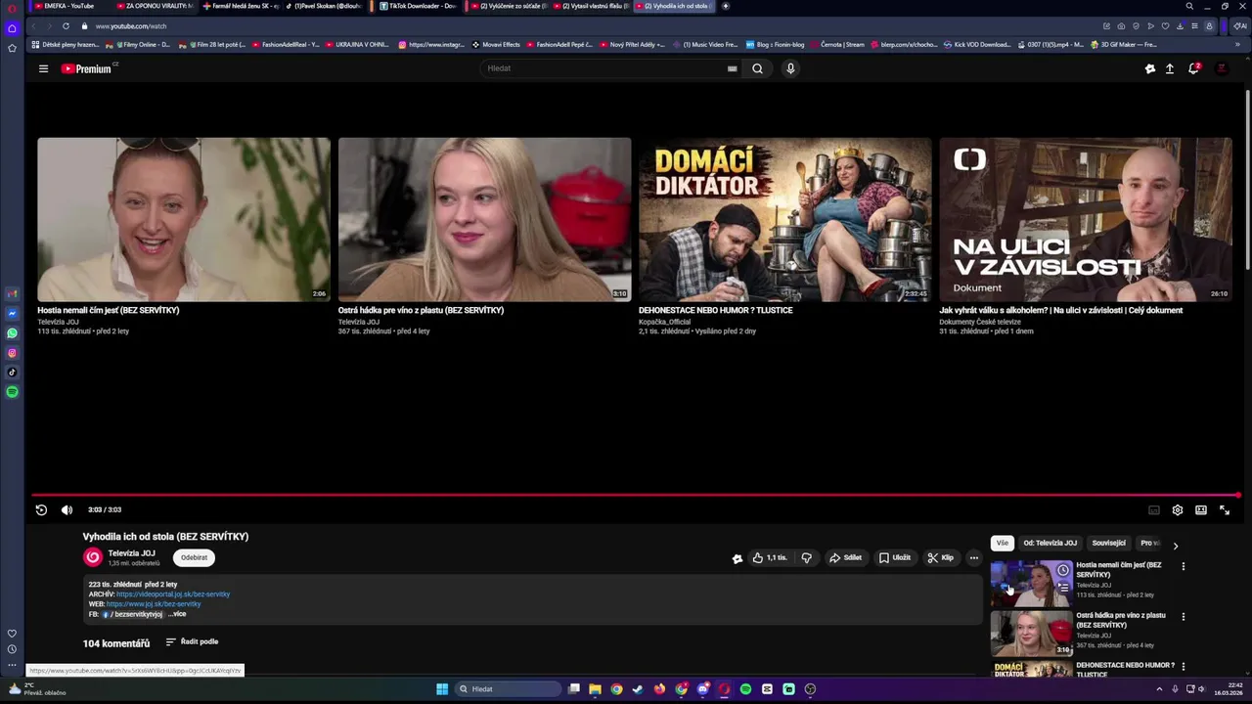Image resolution: width=1252 pixels, height=704 pixels.
Task: Open Televízia JOJ channel avatar
Action: coord(93,557)
